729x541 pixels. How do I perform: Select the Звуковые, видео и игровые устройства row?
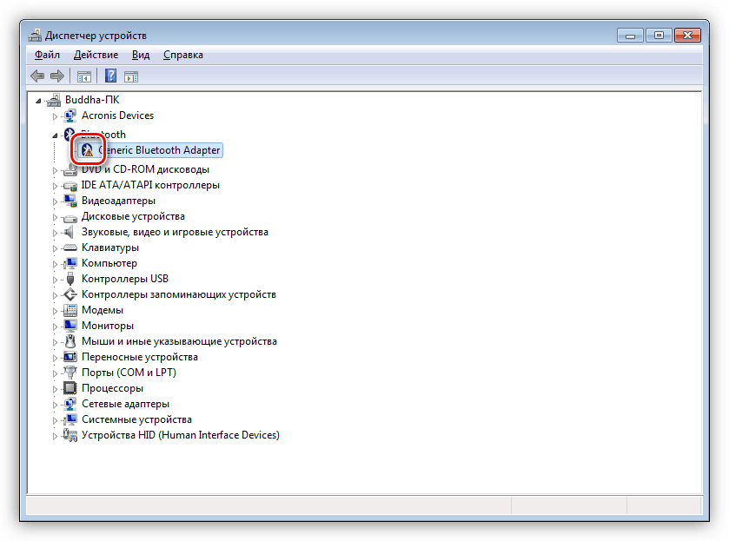(175, 232)
